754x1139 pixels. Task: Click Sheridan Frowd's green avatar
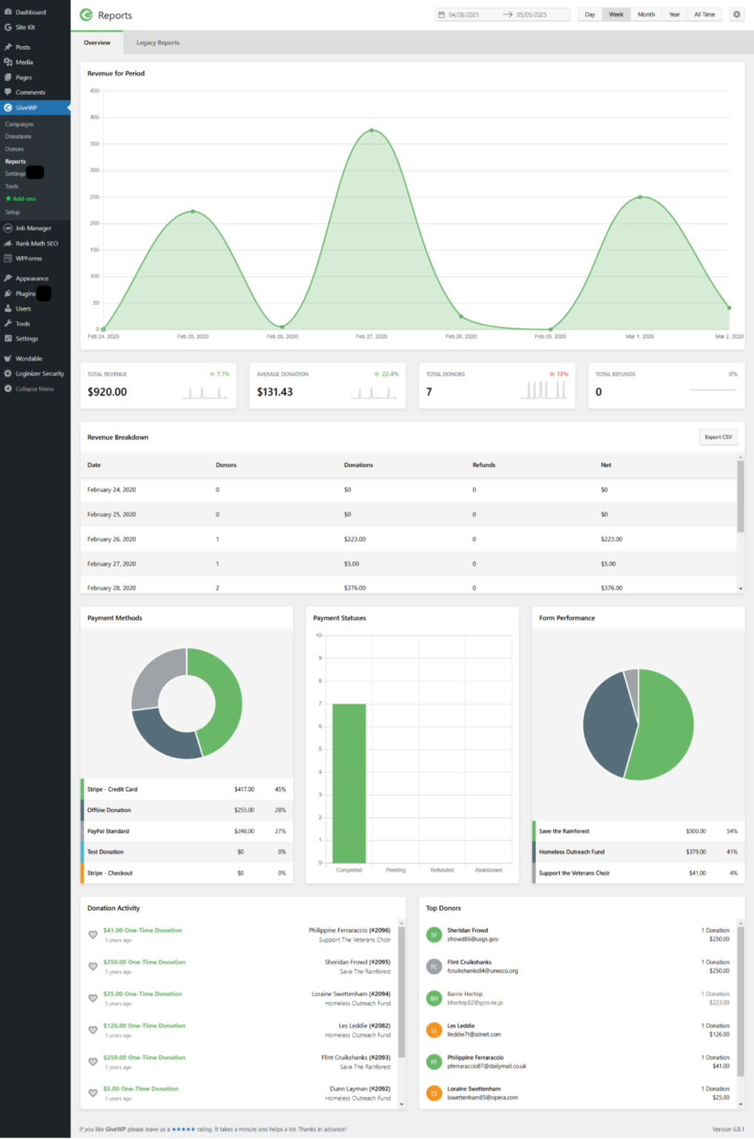pos(434,934)
